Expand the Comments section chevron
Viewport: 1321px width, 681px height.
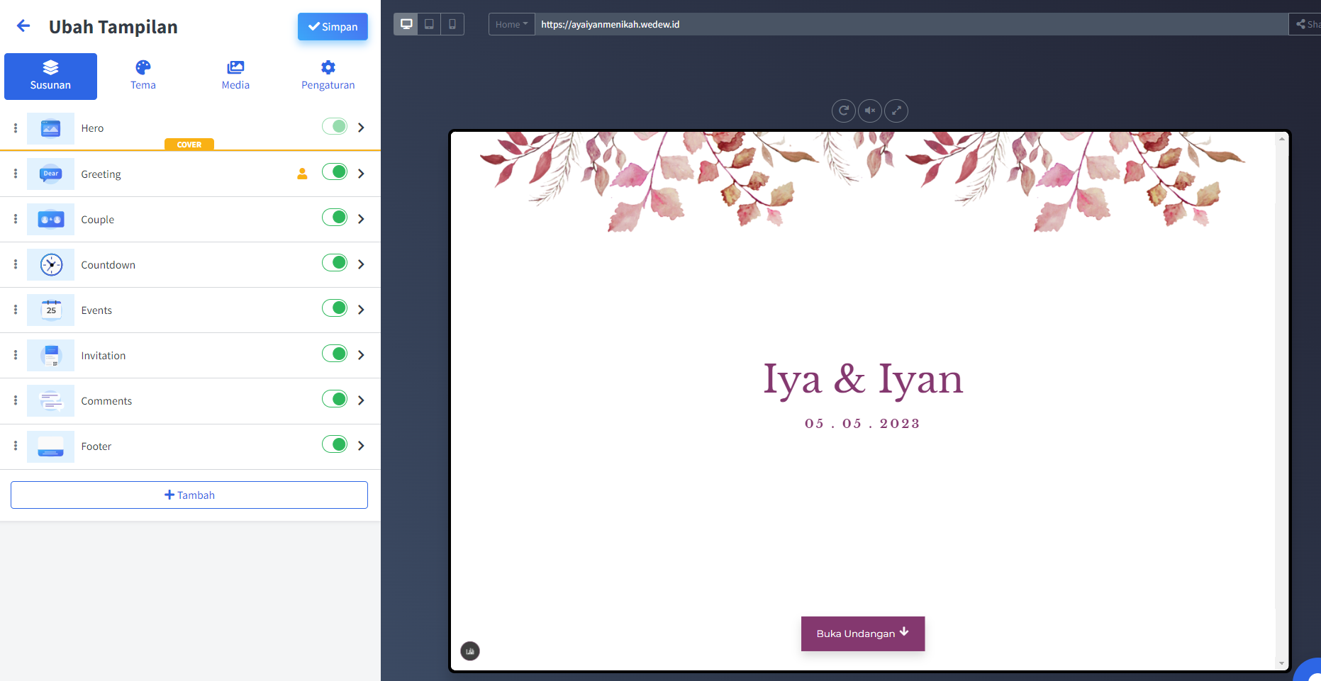coord(361,400)
